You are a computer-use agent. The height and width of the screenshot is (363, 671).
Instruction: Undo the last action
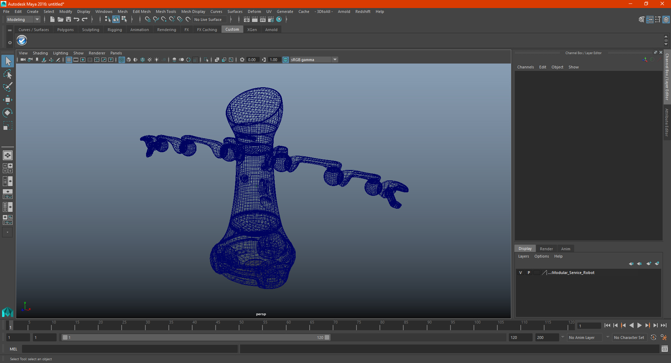pos(77,20)
